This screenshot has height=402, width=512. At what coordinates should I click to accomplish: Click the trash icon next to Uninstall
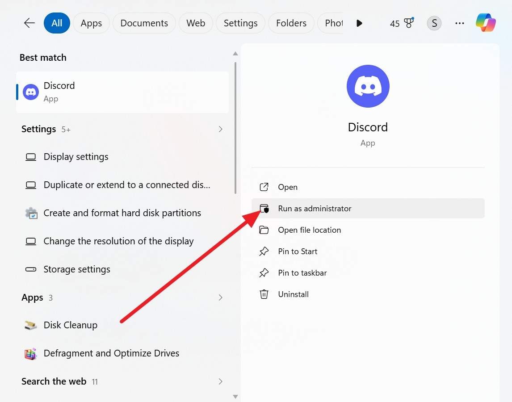pos(264,294)
